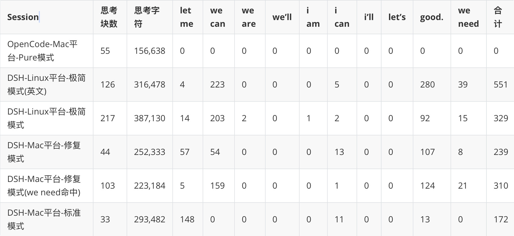Click the good. column header
Screen dimensions: 514x236
coord(432,17)
